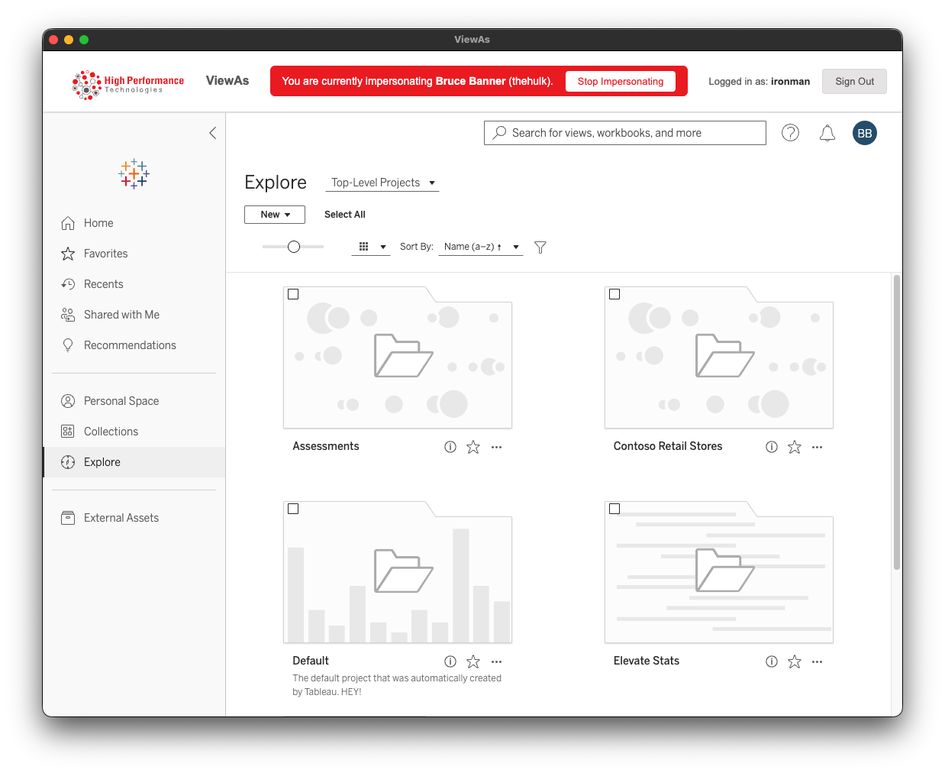Click the Stop Impersonating button
Image resolution: width=945 pixels, height=773 pixels.
coord(621,81)
